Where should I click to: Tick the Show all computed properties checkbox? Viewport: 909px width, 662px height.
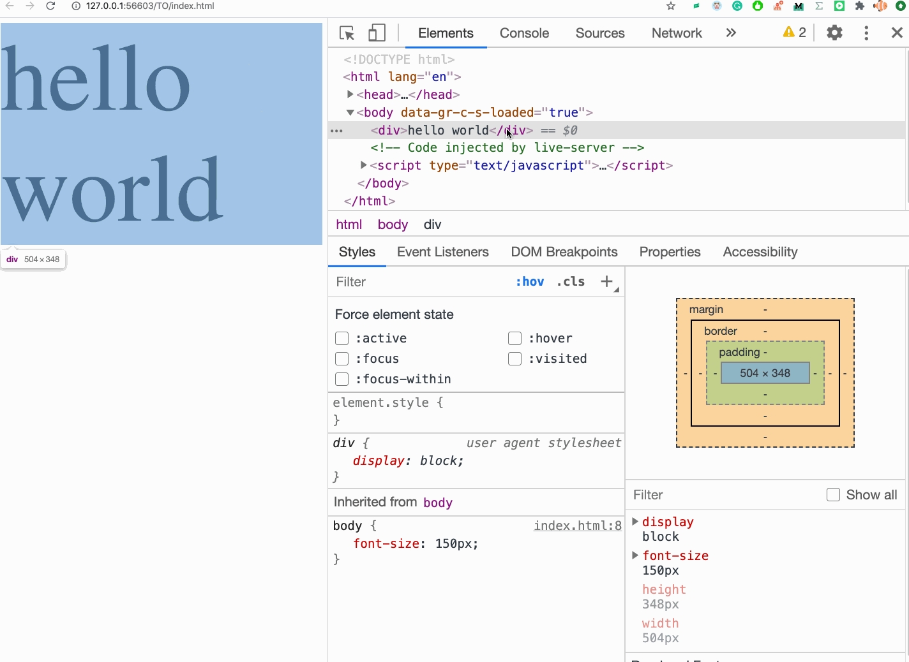point(833,495)
